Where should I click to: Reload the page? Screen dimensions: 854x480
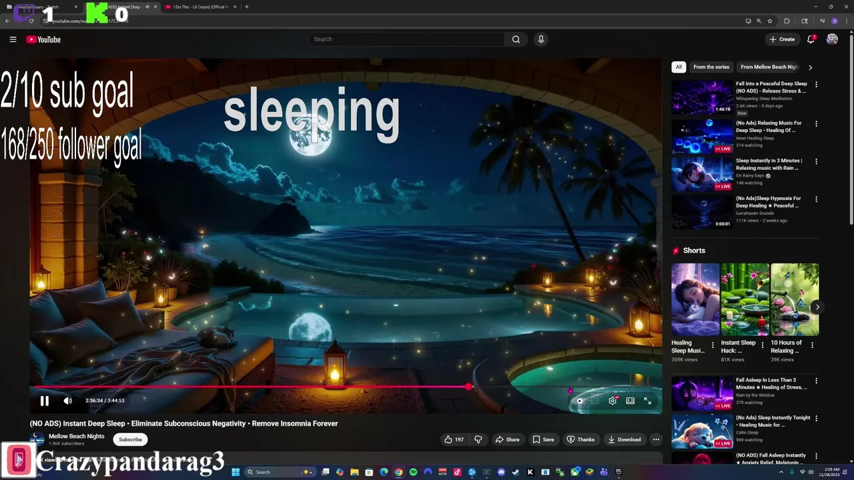(31, 21)
